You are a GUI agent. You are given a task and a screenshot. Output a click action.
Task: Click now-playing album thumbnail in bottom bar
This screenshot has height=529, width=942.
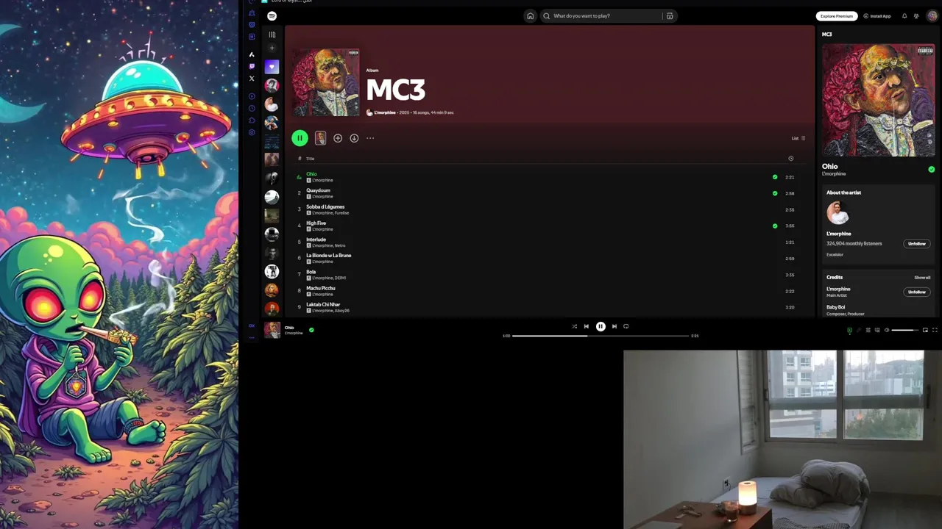coord(272,330)
